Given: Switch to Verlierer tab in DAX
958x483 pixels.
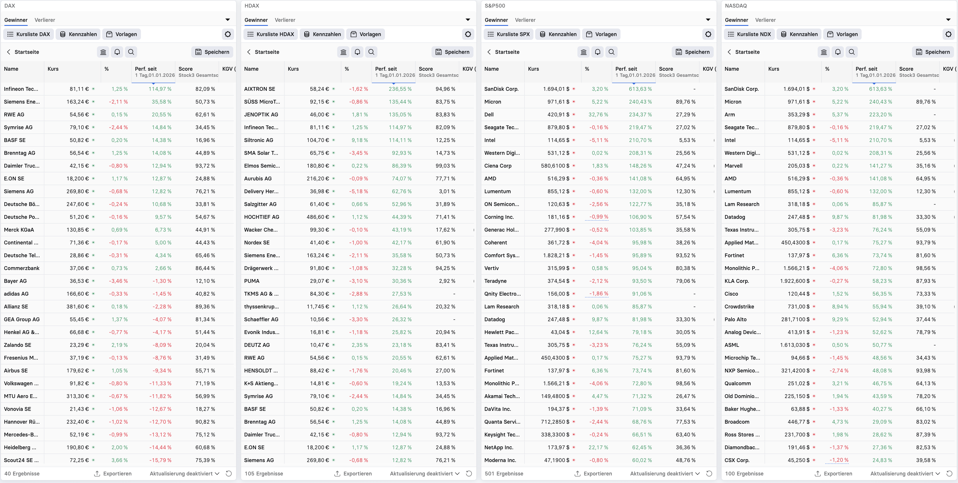Looking at the screenshot, I should 45,20.
